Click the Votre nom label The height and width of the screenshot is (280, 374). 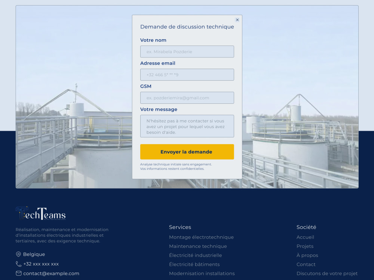(153, 40)
